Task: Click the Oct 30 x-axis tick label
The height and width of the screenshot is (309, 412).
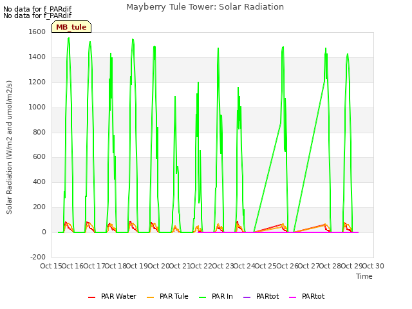Action: pos(373,266)
